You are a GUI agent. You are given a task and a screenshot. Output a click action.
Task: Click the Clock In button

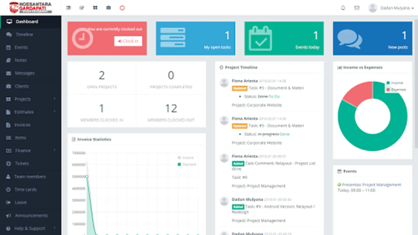(x=128, y=41)
